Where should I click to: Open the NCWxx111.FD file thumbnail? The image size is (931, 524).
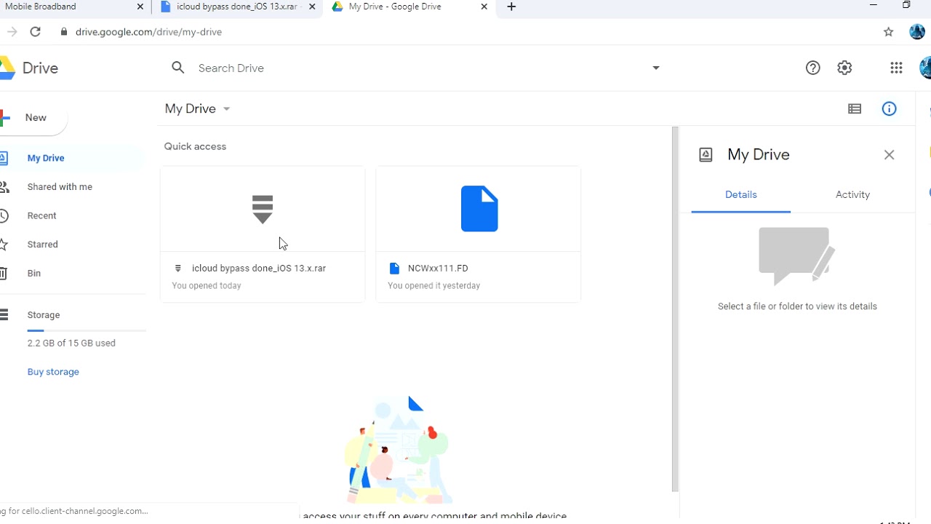pyautogui.click(x=479, y=209)
